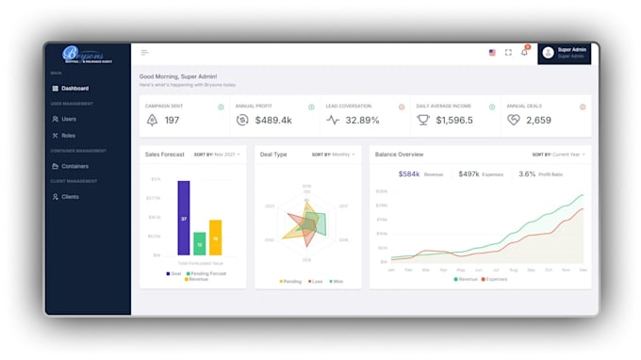The height and width of the screenshot is (360, 641).
Task: Click the 2,659 annual deals value
Action: [538, 120]
